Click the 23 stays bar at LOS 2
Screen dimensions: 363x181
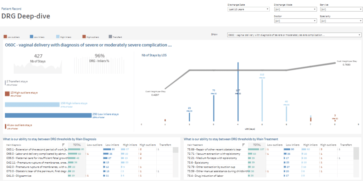(x=189, y=117)
